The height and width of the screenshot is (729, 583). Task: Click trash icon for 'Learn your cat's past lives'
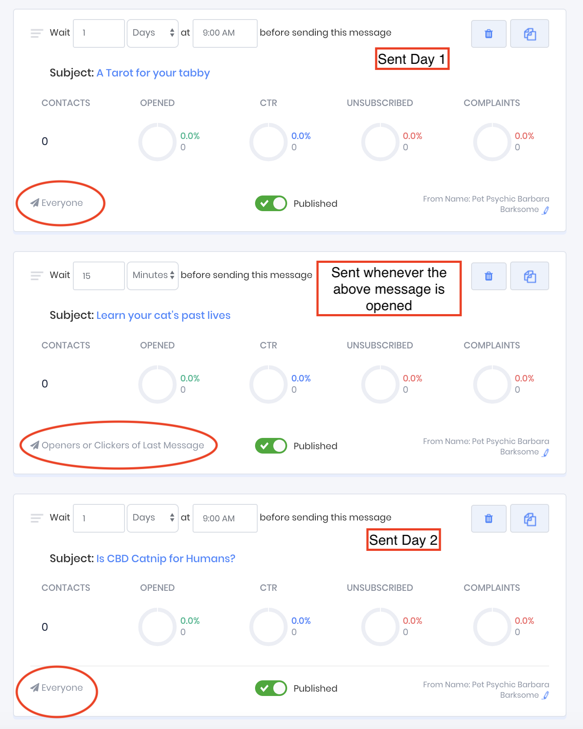tap(488, 276)
